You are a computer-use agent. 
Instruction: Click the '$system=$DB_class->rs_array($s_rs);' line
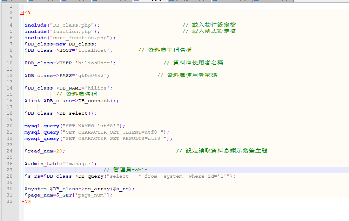pos(80,189)
